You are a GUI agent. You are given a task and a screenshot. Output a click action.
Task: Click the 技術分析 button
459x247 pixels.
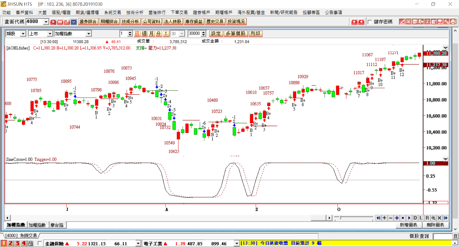(x=130, y=21)
